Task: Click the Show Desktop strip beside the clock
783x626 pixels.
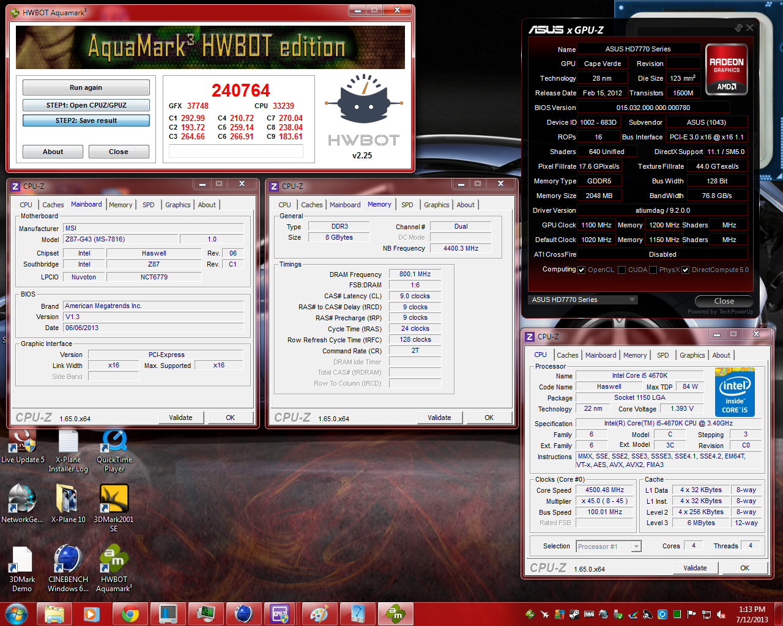Action: 778,614
